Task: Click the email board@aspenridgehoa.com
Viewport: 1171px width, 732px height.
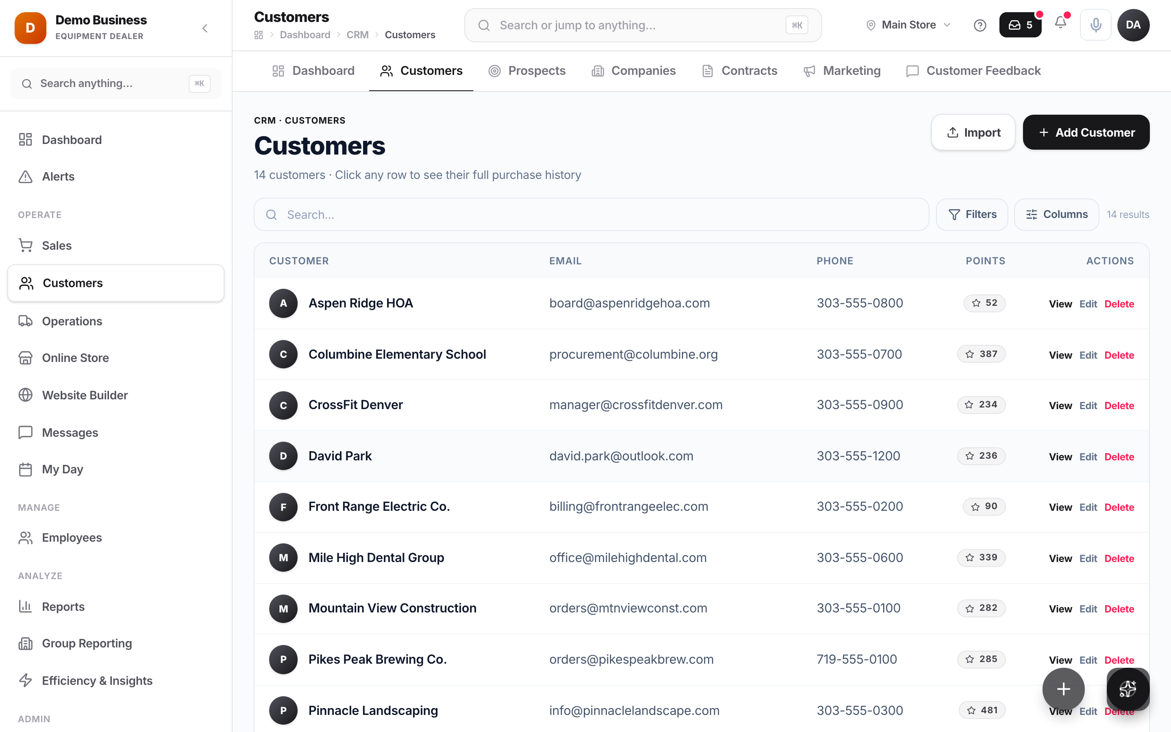Action: 629,303
